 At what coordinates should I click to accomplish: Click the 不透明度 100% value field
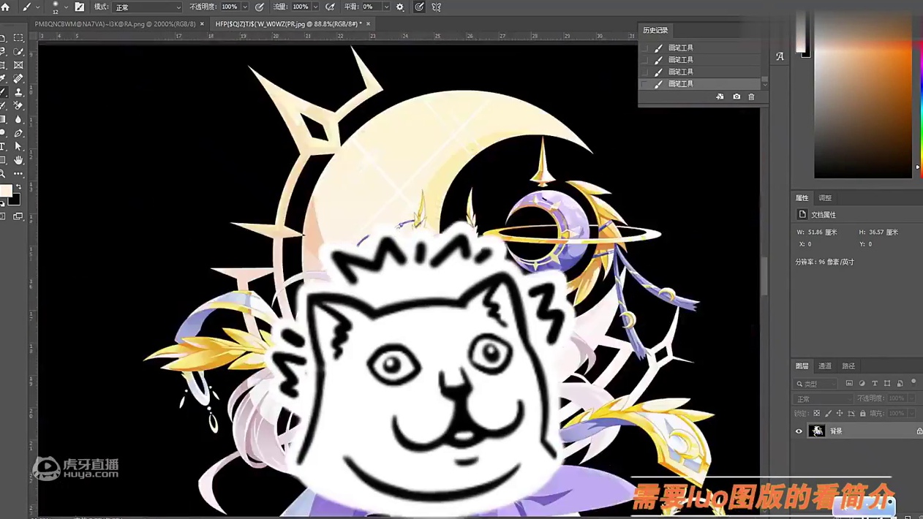coord(230,7)
